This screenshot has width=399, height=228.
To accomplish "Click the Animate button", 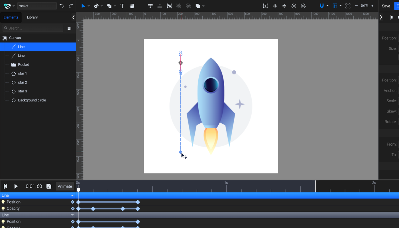I will pos(65,186).
